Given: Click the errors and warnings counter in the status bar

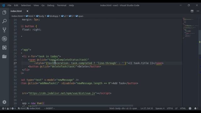Looking at the screenshot, I should pyautogui.click(x=9, y=108).
